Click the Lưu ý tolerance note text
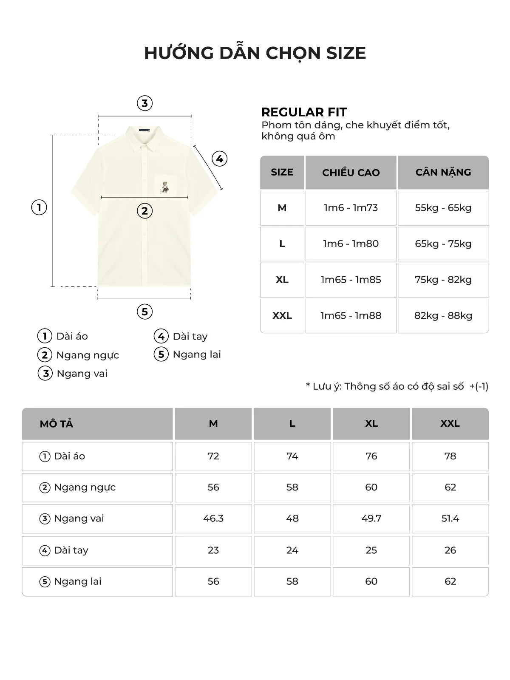510x680 pixels. point(397,386)
